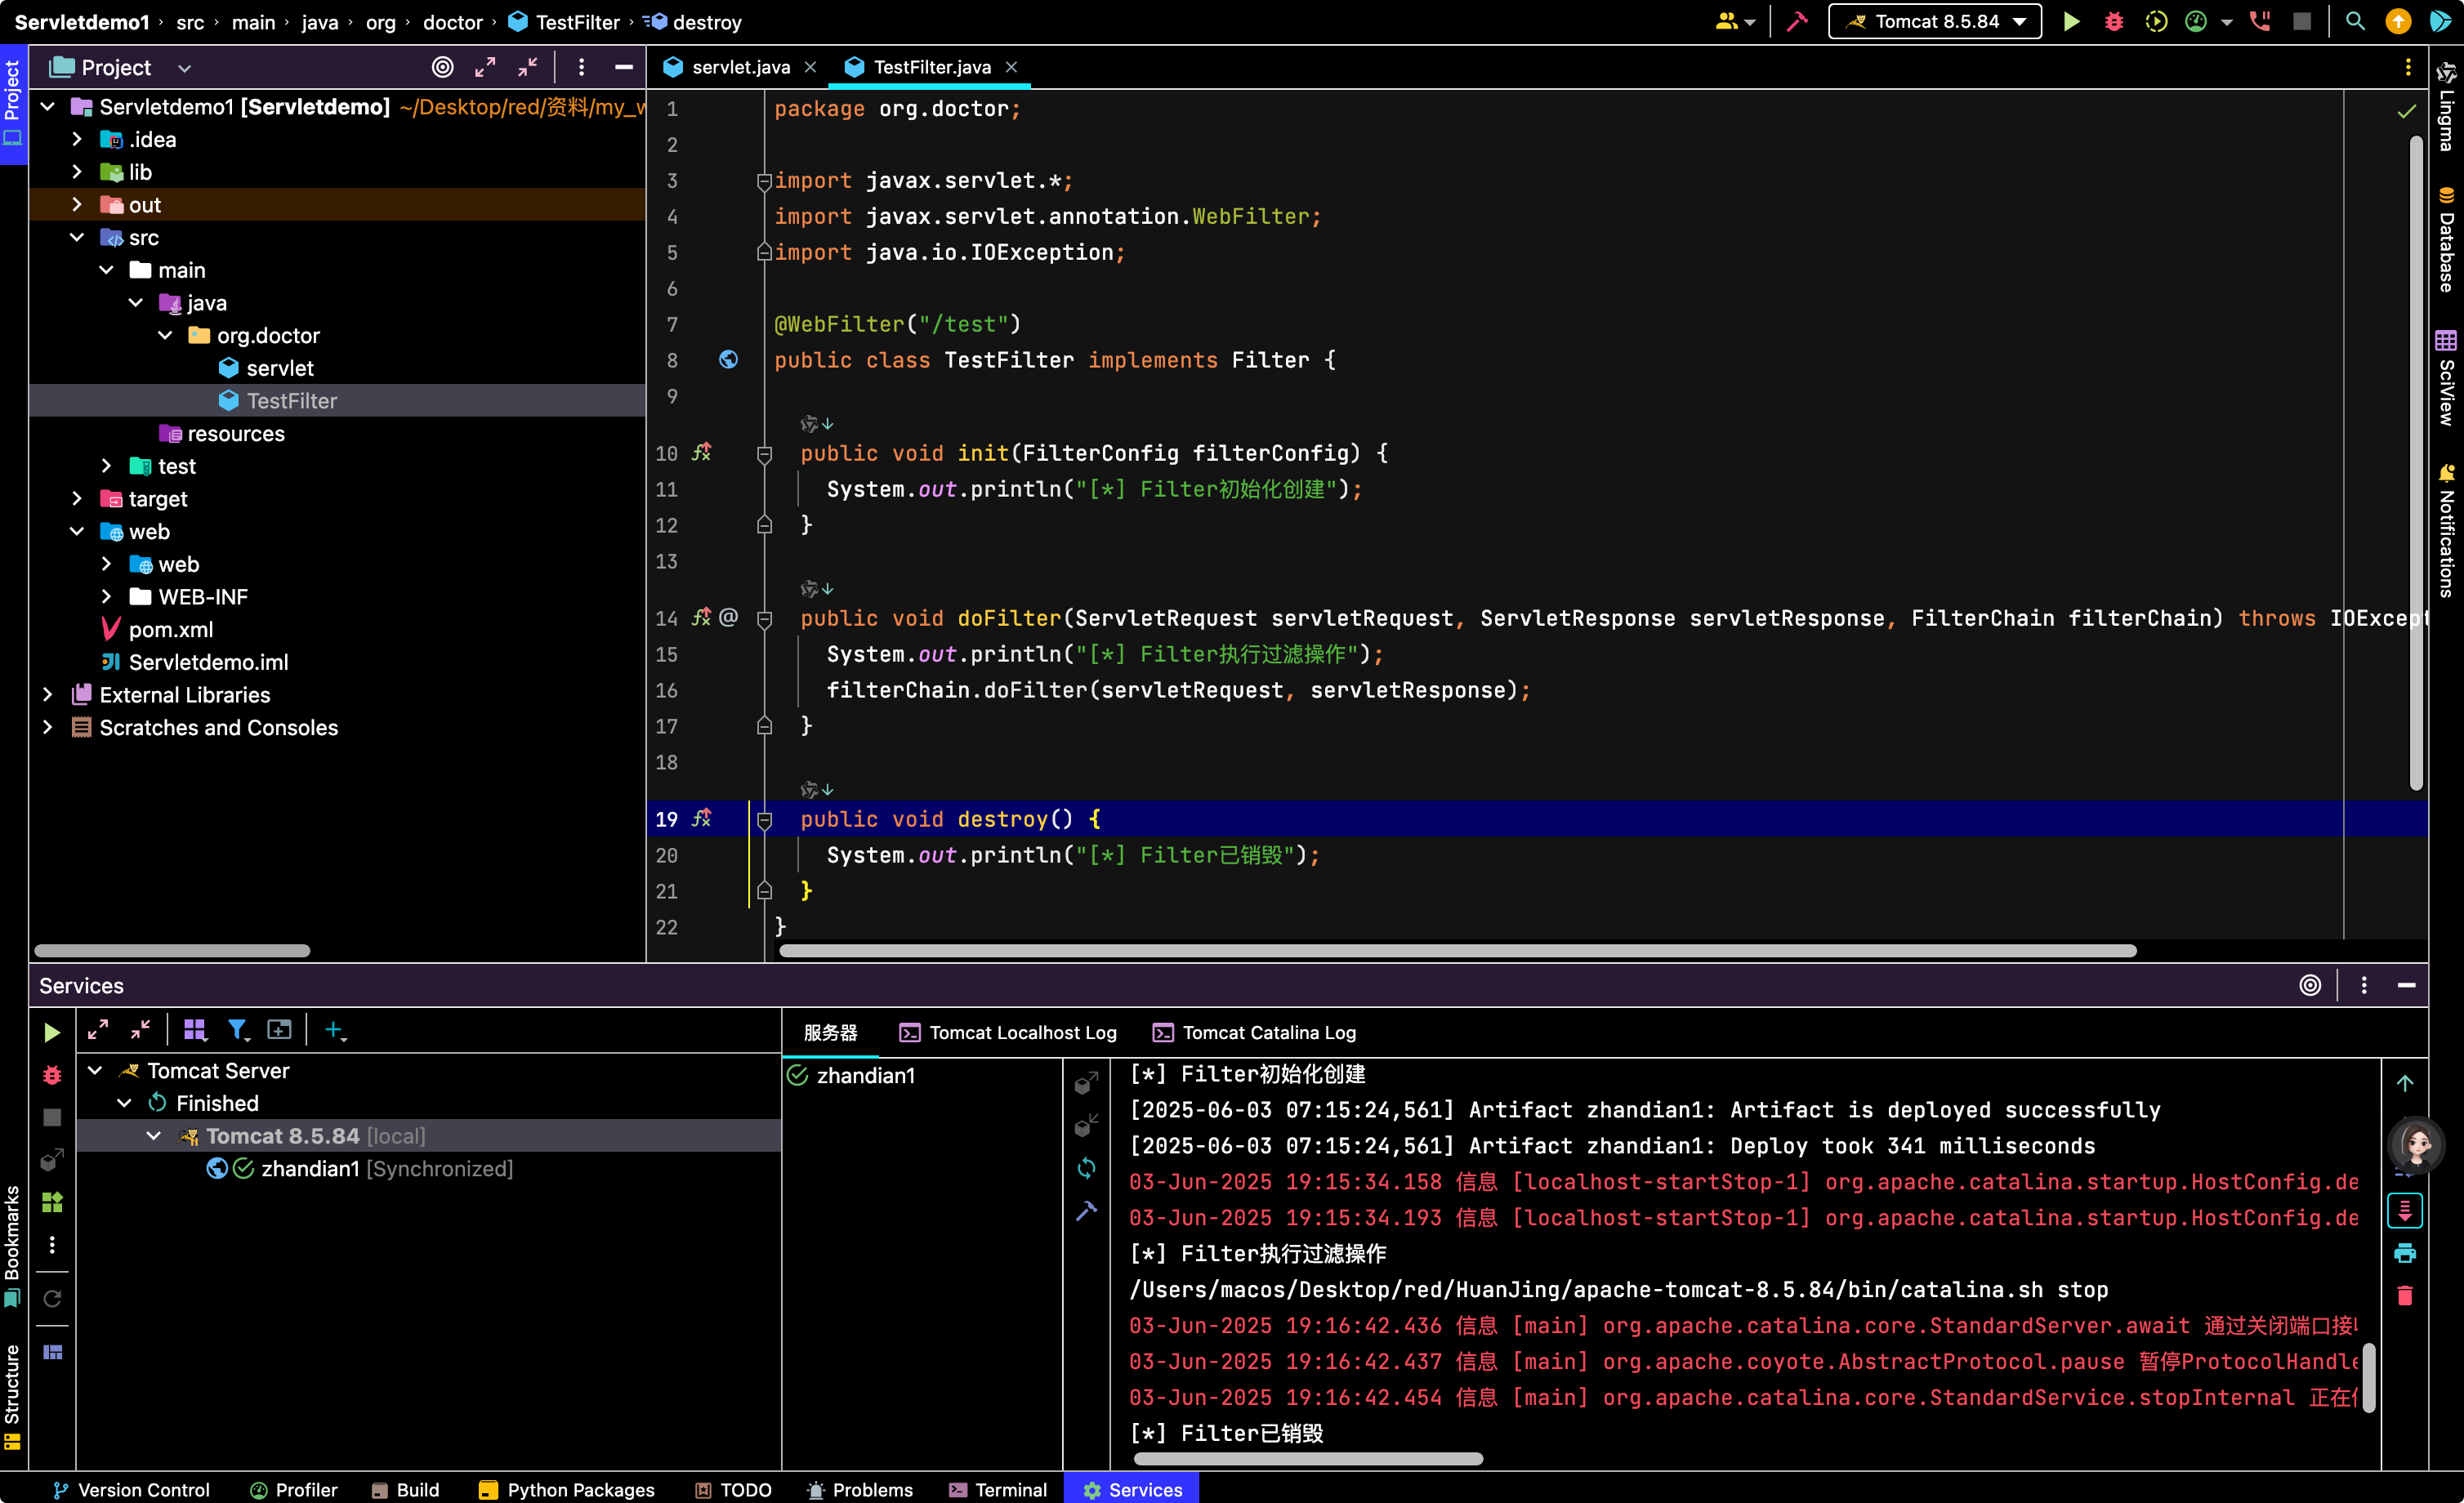Toggle scroll to end in console
Image resolution: width=2464 pixels, height=1503 pixels.
pyautogui.click(x=2405, y=1210)
